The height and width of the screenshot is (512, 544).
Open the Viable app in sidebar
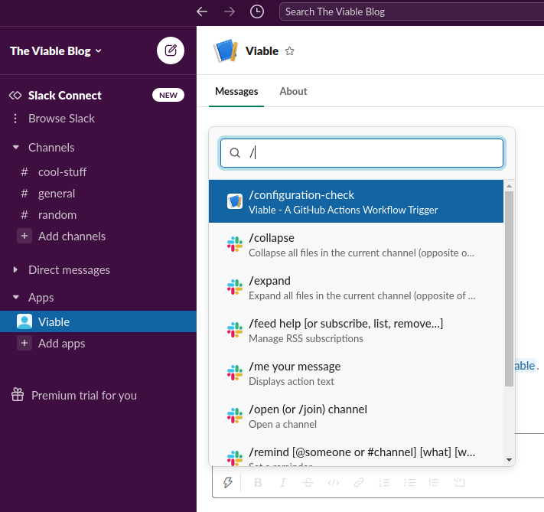(98, 321)
